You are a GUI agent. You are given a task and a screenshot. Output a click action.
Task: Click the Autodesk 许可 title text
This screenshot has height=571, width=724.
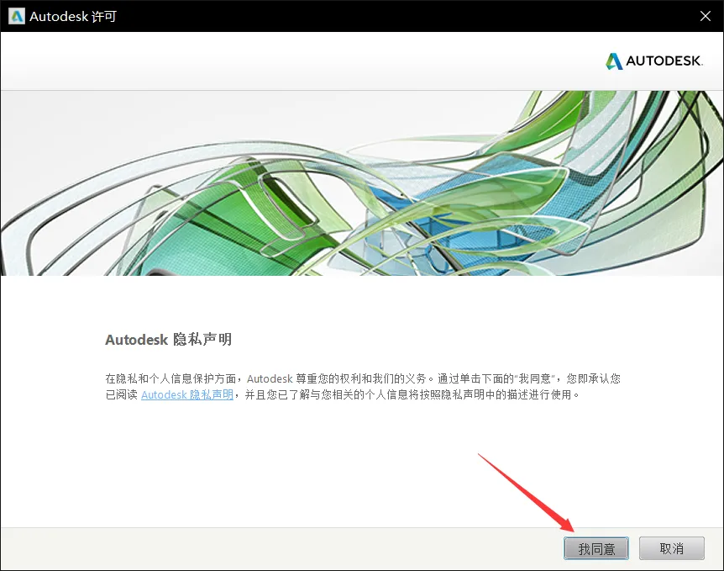pos(73,16)
